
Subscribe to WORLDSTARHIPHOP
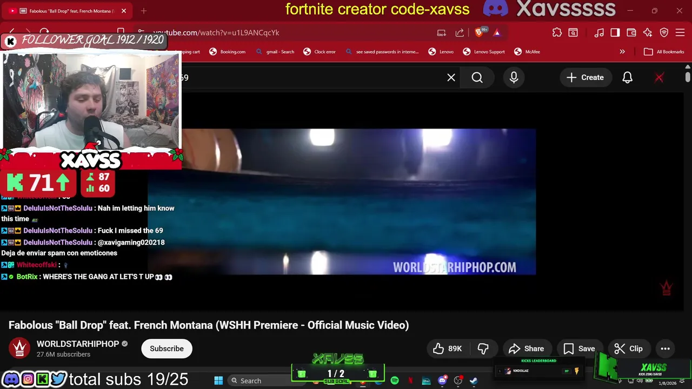click(x=167, y=348)
